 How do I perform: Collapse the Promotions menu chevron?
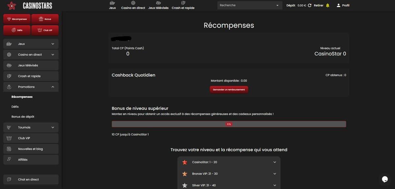click(53, 87)
